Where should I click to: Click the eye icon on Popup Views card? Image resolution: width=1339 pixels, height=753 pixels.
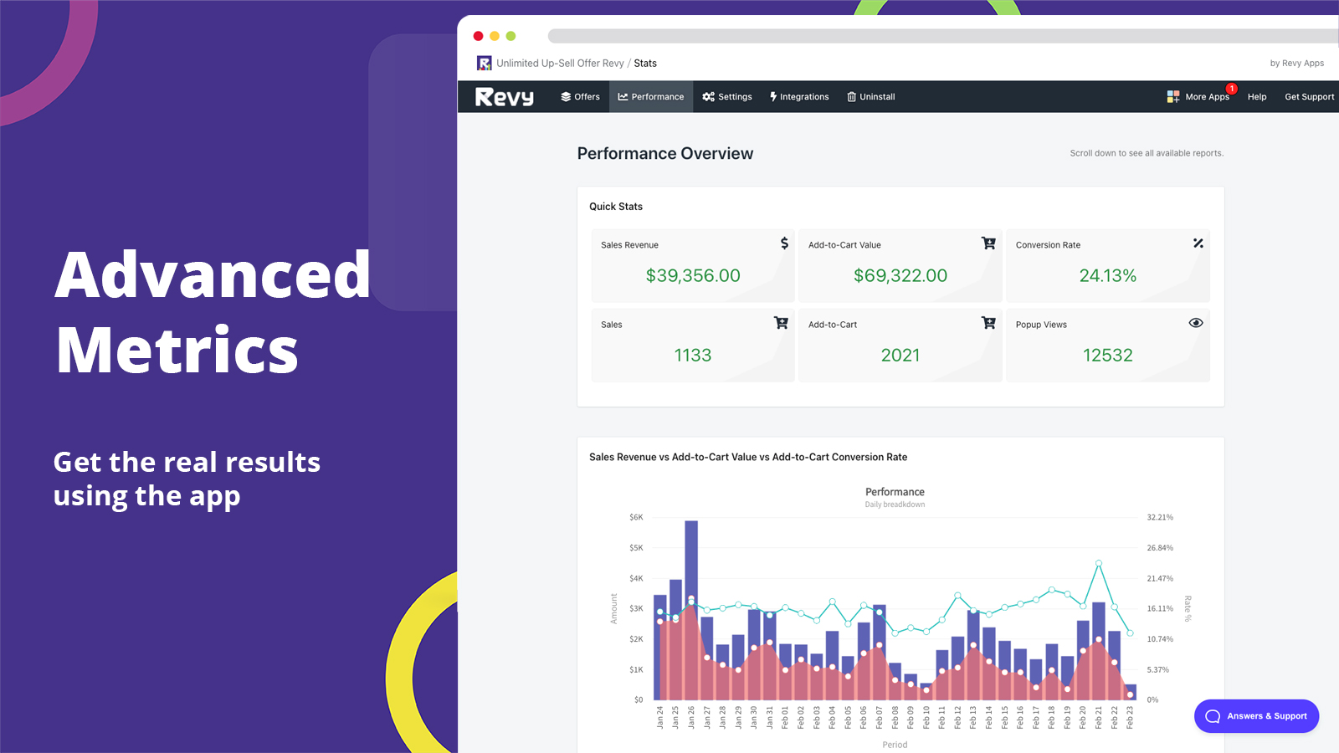[x=1196, y=322]
